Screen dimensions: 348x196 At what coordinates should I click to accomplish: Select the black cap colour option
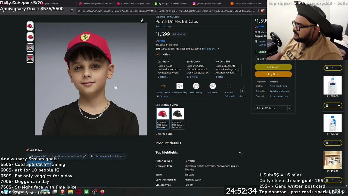coord(178,118)
